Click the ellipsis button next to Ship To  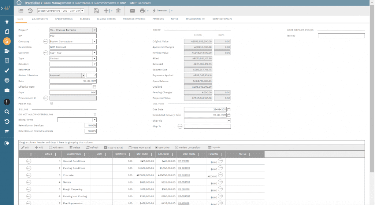(180, 127)
